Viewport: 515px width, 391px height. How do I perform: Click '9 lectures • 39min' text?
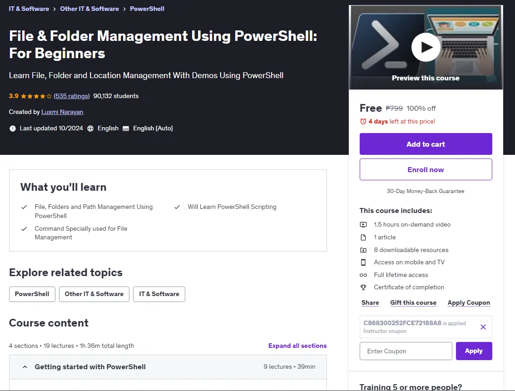[x=289, y=367]
